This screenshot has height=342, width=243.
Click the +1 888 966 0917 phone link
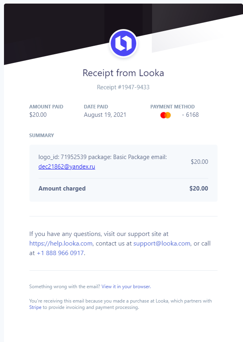pos(60,253)
